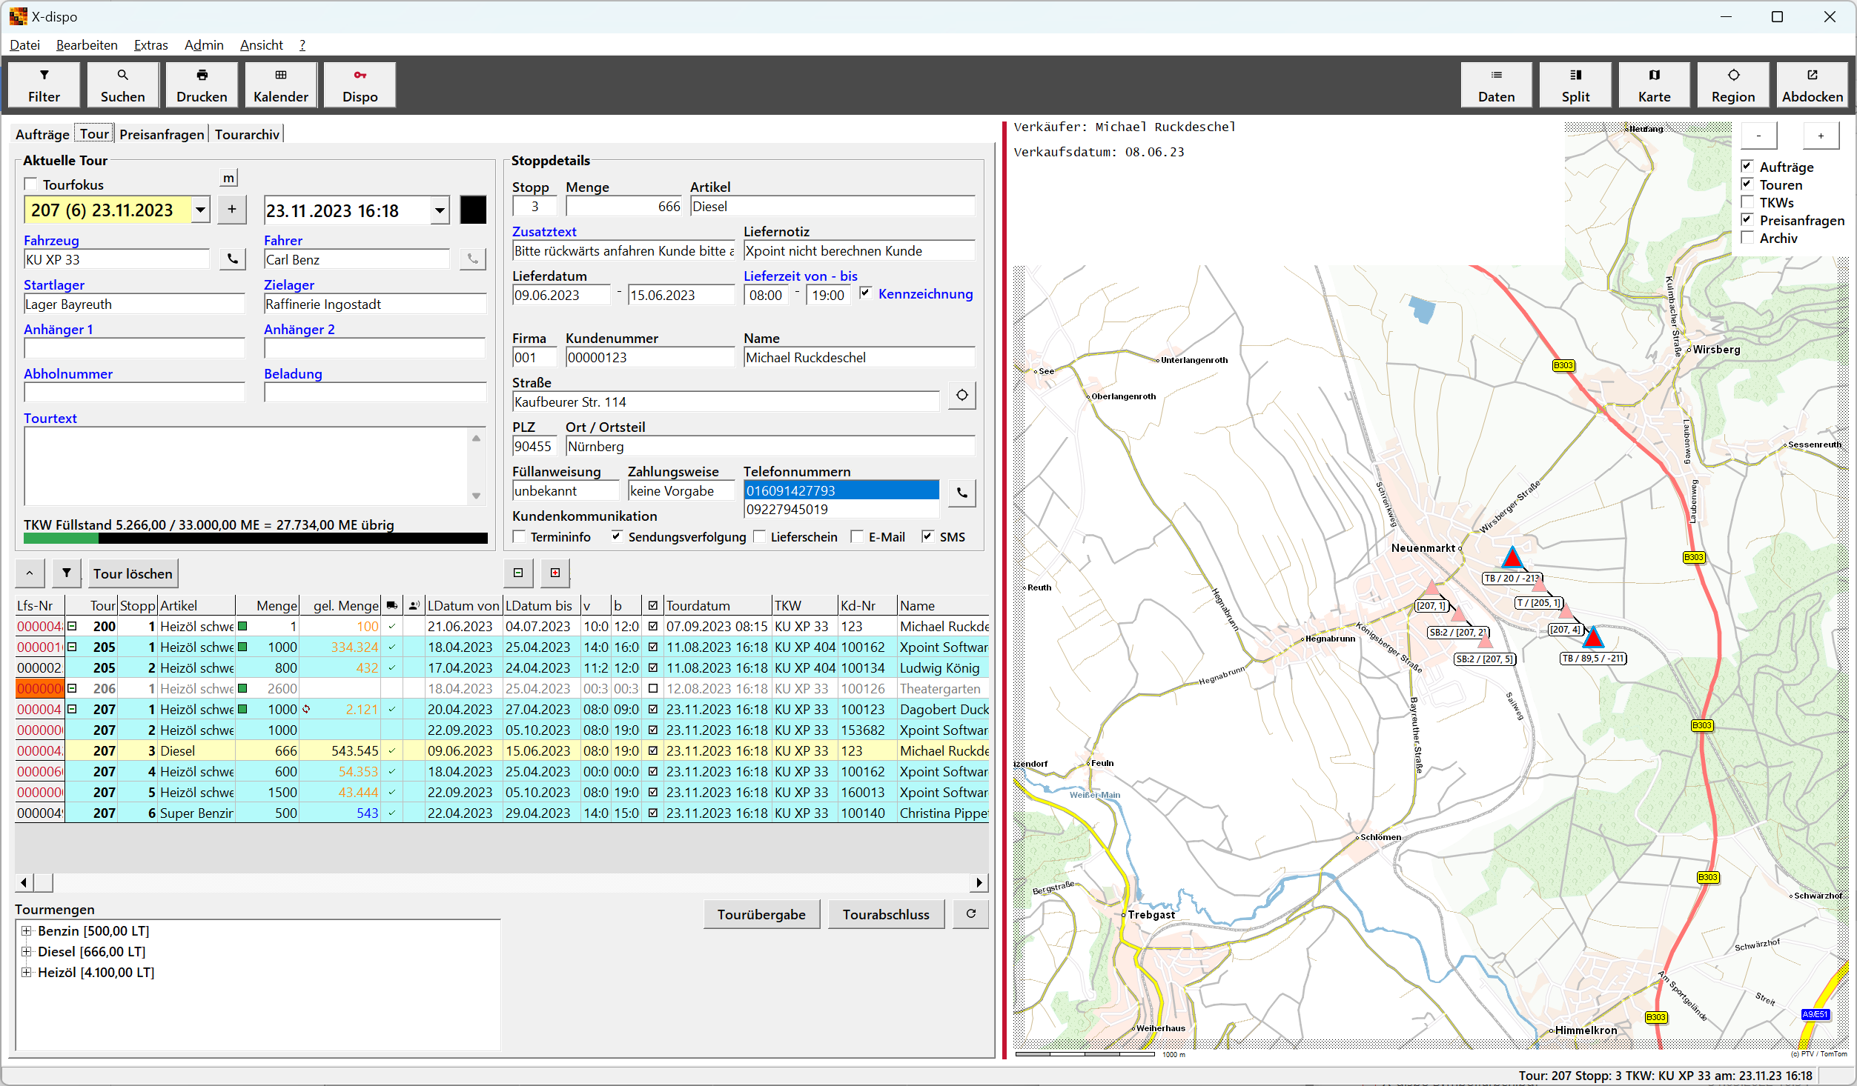Click the filter funnel beside Tour löschen
1857x1086 pixels.
pyautogui.click(x=67, y=573)
